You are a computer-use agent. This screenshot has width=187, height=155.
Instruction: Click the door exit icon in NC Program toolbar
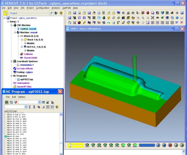point(57,107)
